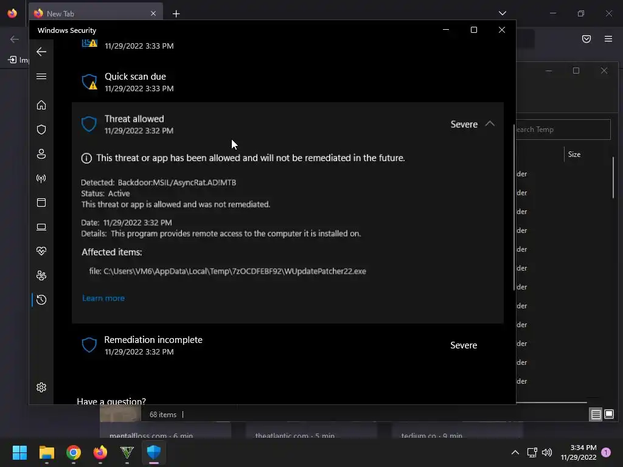Image resolution: width=623 pixels, height=467 pixels.
Task: Expand the Remediation incomplete entry
Action: click(288, 345)
